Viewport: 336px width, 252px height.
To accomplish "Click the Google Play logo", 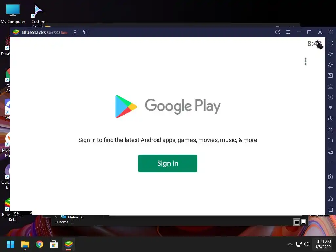I will tap(168, 107).
